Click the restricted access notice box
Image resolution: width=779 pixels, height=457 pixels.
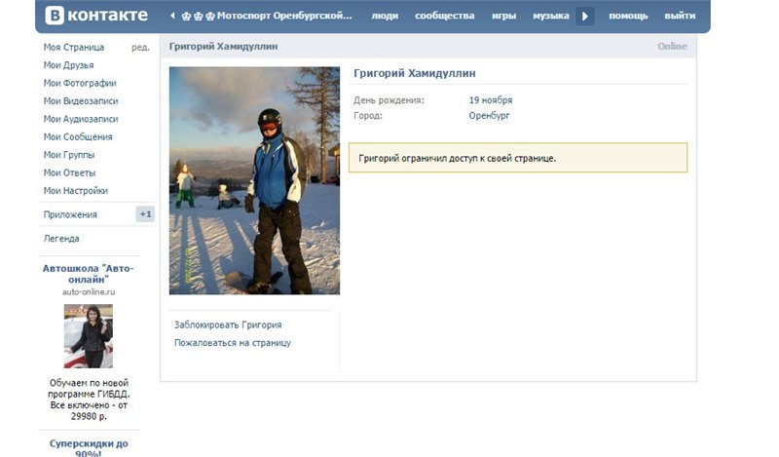coord(518,158)
